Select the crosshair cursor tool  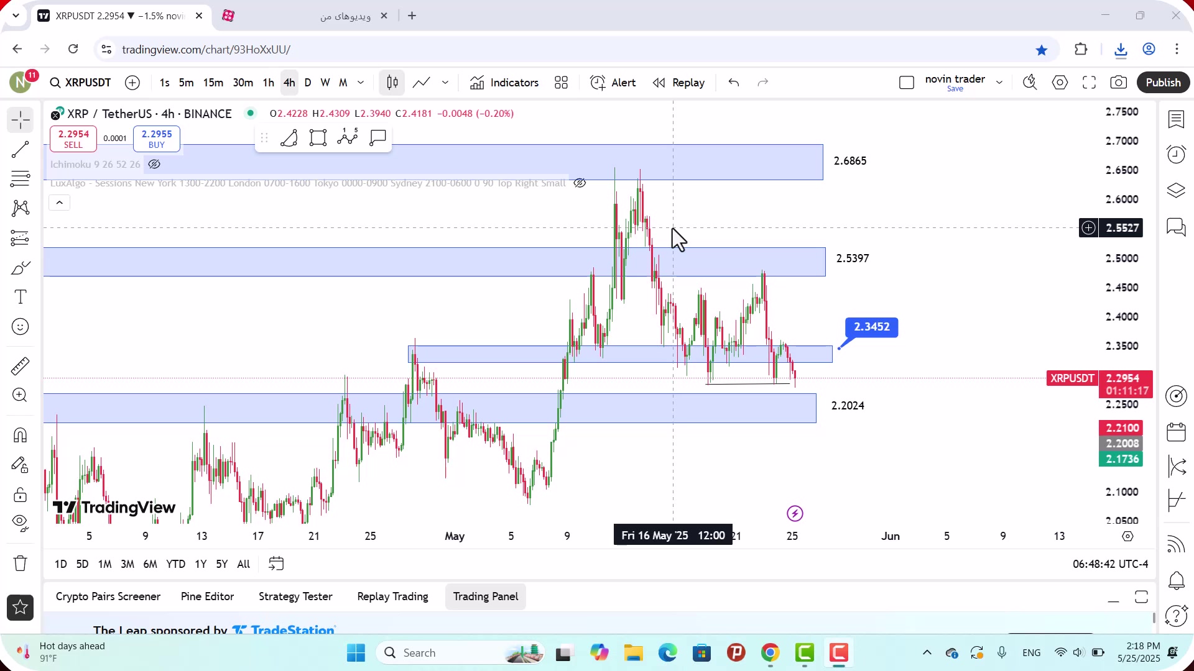[x=21, y=120]
